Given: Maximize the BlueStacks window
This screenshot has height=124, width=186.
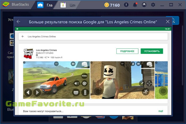Looking at the screenshot, I should click(x=171, y=5).
